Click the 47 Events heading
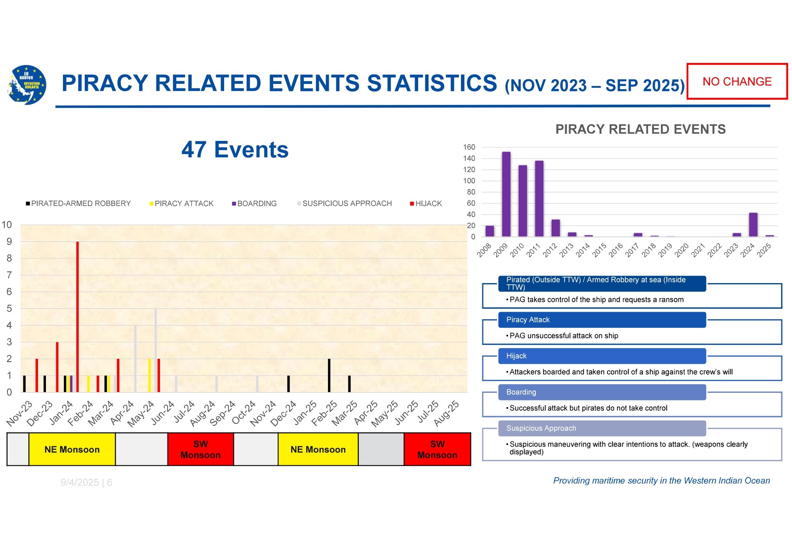The height and width of the screenshot is (560, 792). (x=235, y=150)
